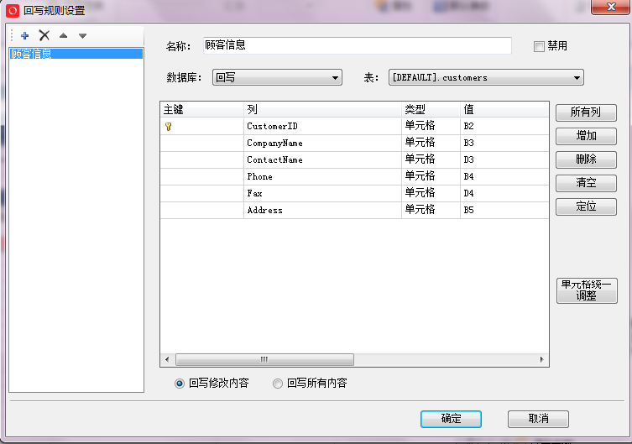
Task: Select 顾客信息 in the left rule list
Action: [x=76, y=54]
